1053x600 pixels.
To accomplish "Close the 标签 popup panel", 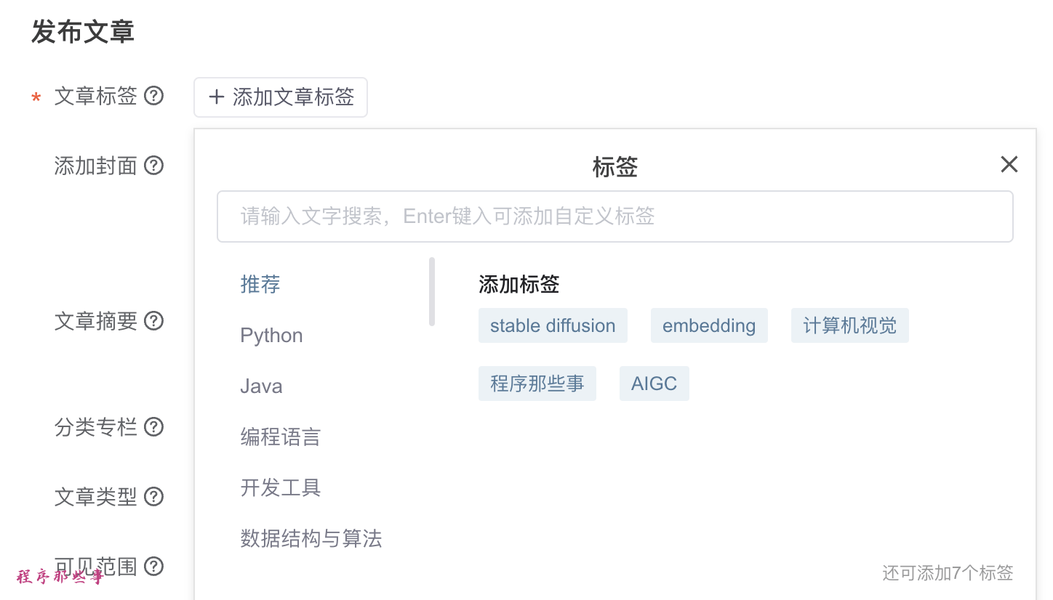I will click(x=1009, y=165).
